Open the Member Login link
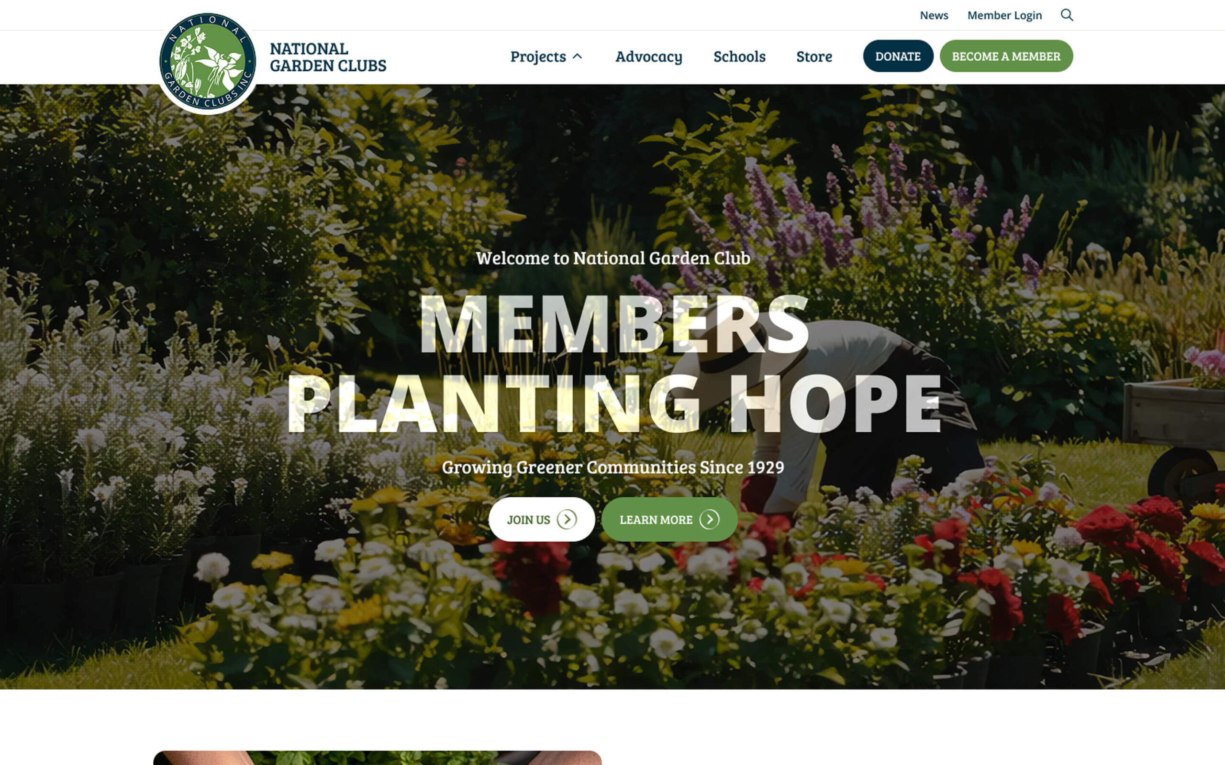Image resolution: width=1225 pixels, height=765 pixels. (1004, 15)
